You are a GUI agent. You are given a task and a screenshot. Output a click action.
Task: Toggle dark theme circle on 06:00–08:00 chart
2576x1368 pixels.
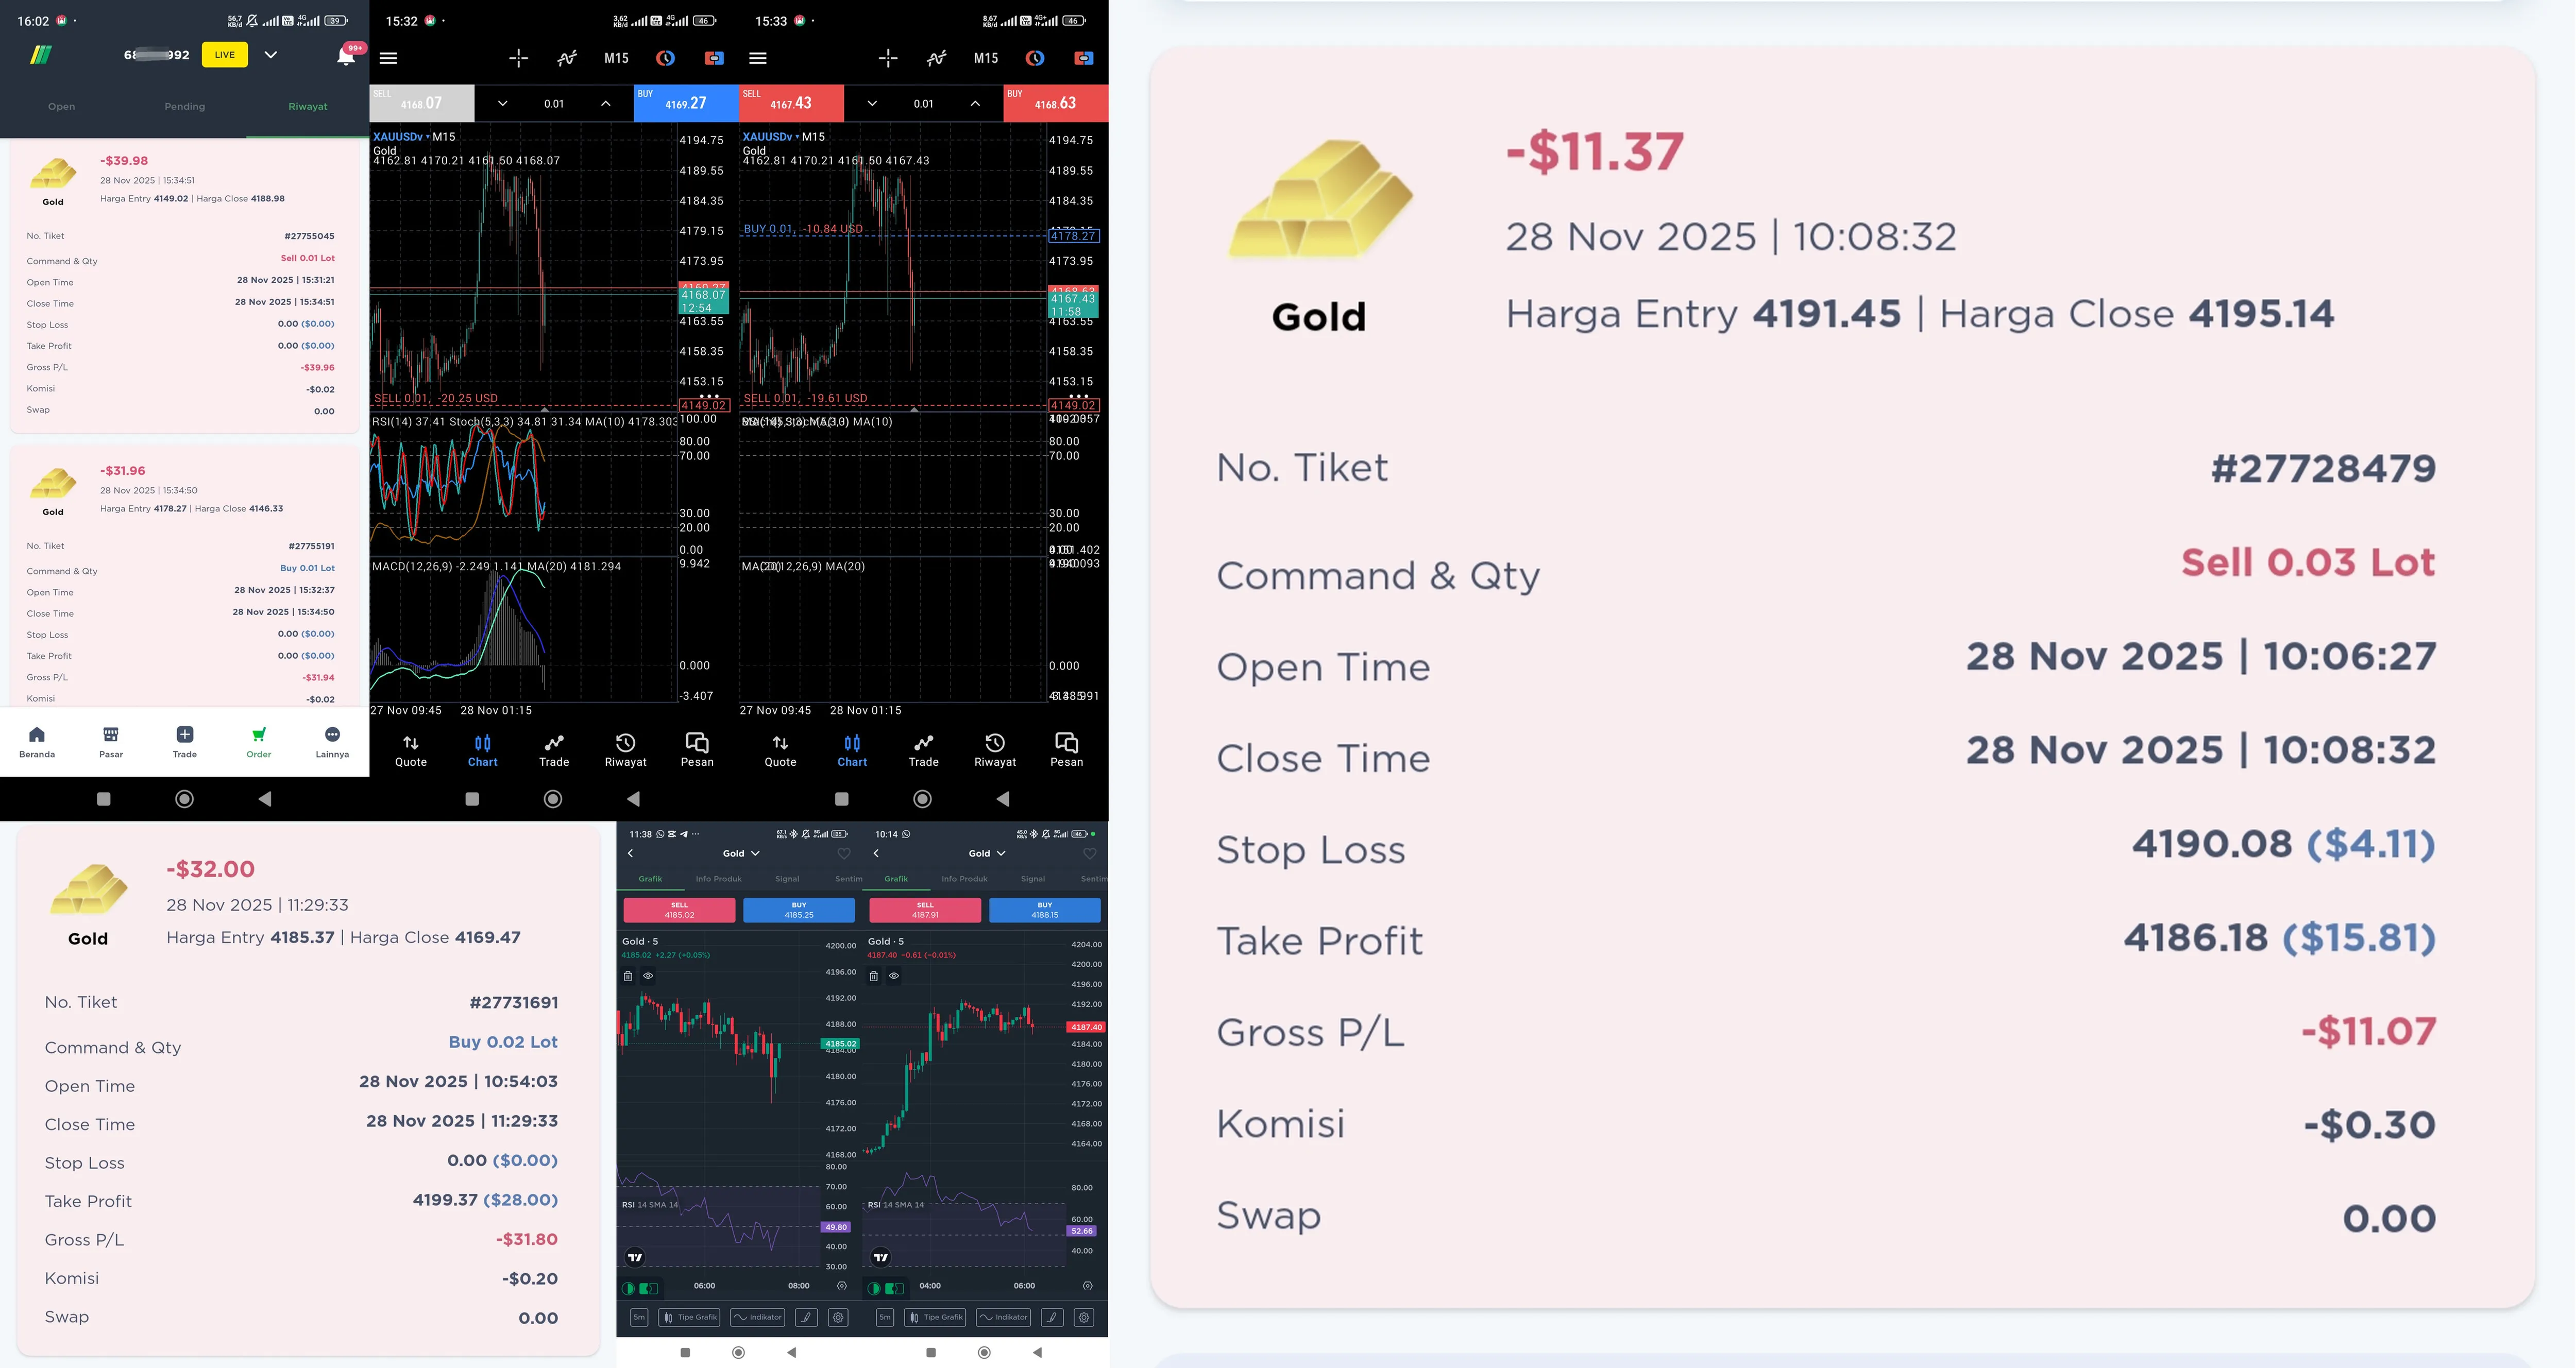(x=629, y=1288)
